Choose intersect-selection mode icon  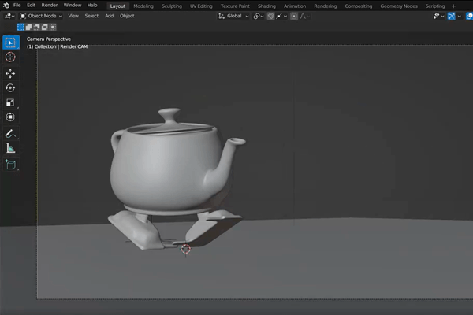(53, 27)
